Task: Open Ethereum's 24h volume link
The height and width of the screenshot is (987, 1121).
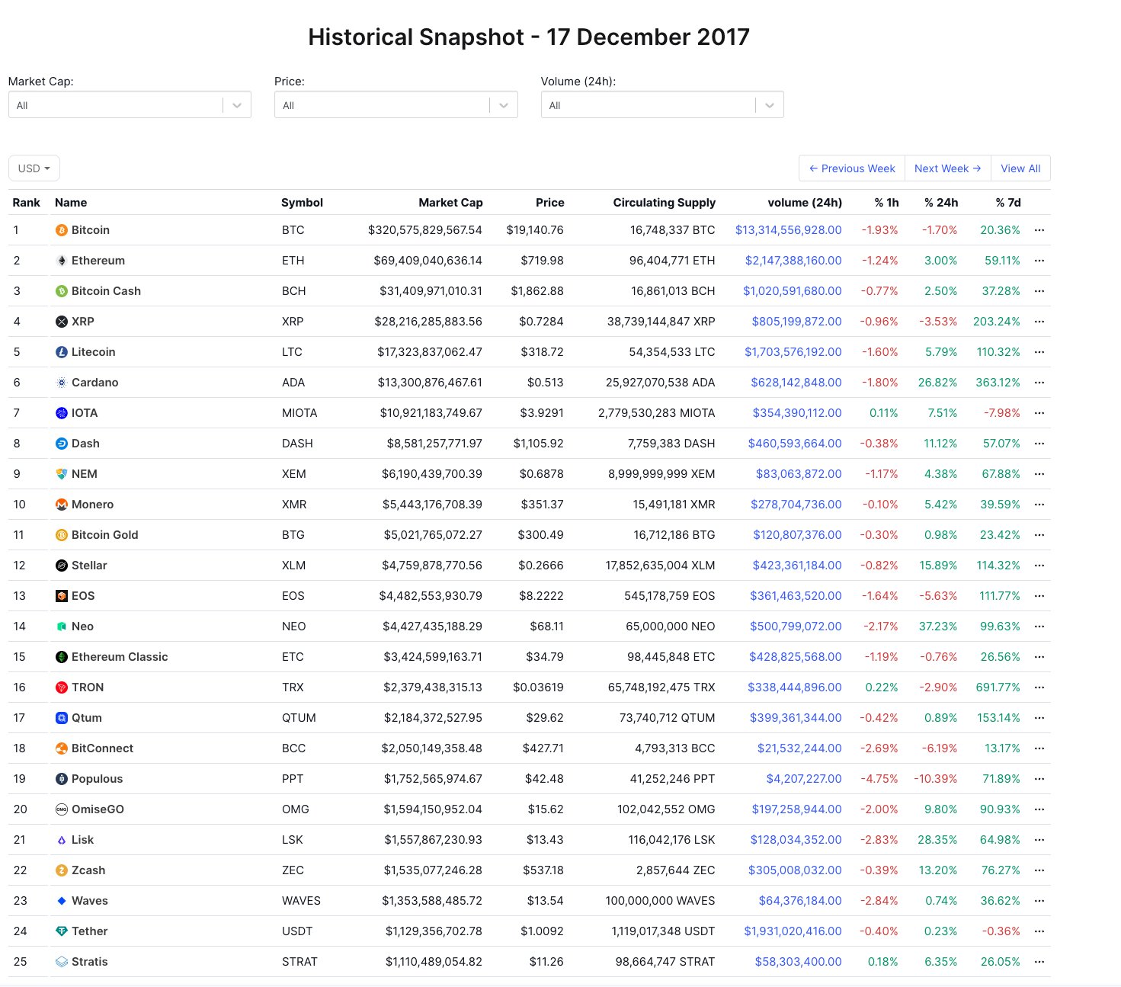Action: pos(793,261)
